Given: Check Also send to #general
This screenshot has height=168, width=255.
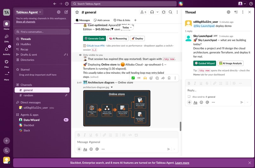Looking at the screenshot, I should pos(189,96).
